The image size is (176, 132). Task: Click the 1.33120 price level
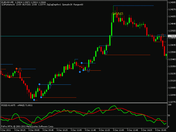pyautogui.click(x=172, y=81)
